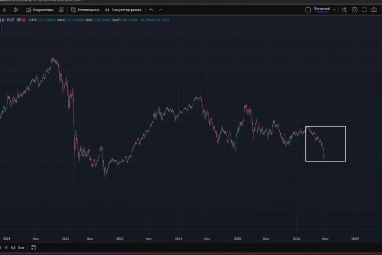Click the МАКС high price value
Screen dimensions: 382x255
click(74, 20)
